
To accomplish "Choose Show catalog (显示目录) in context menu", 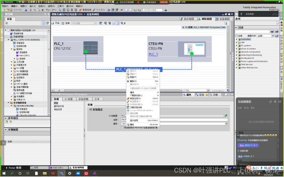I will click(143, 120).
